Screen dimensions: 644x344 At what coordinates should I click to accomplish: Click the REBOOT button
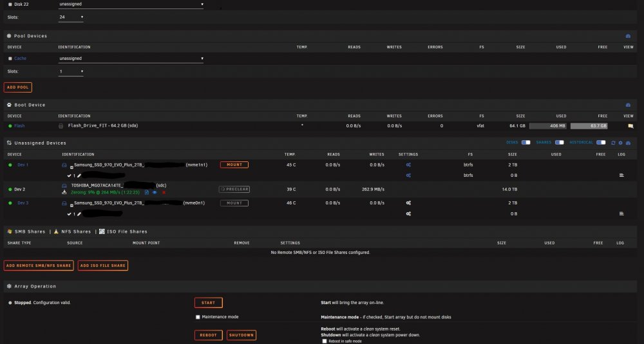(208, 335)
